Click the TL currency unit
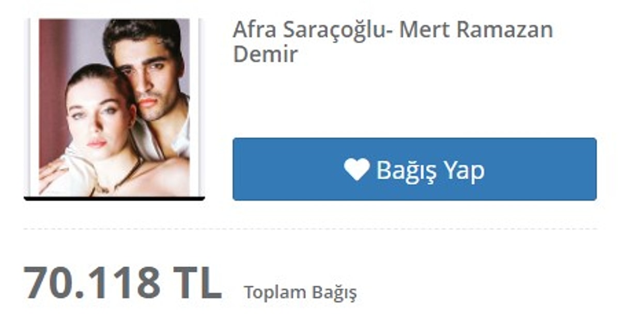The height and width of the screenshot is (335, 620). [x=197, y=282]
